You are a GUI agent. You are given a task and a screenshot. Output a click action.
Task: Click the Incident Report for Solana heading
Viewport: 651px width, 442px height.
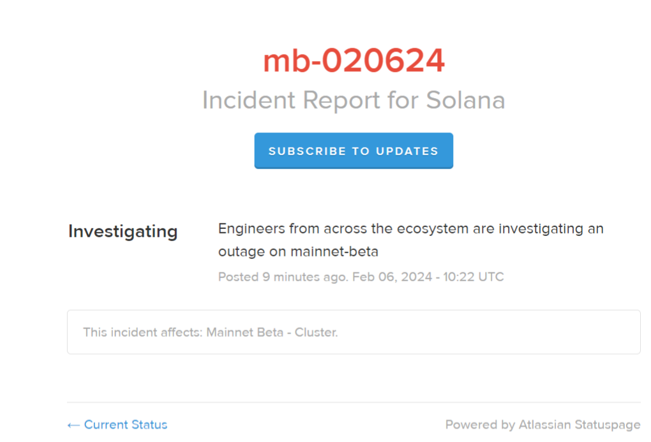(354, 100)
